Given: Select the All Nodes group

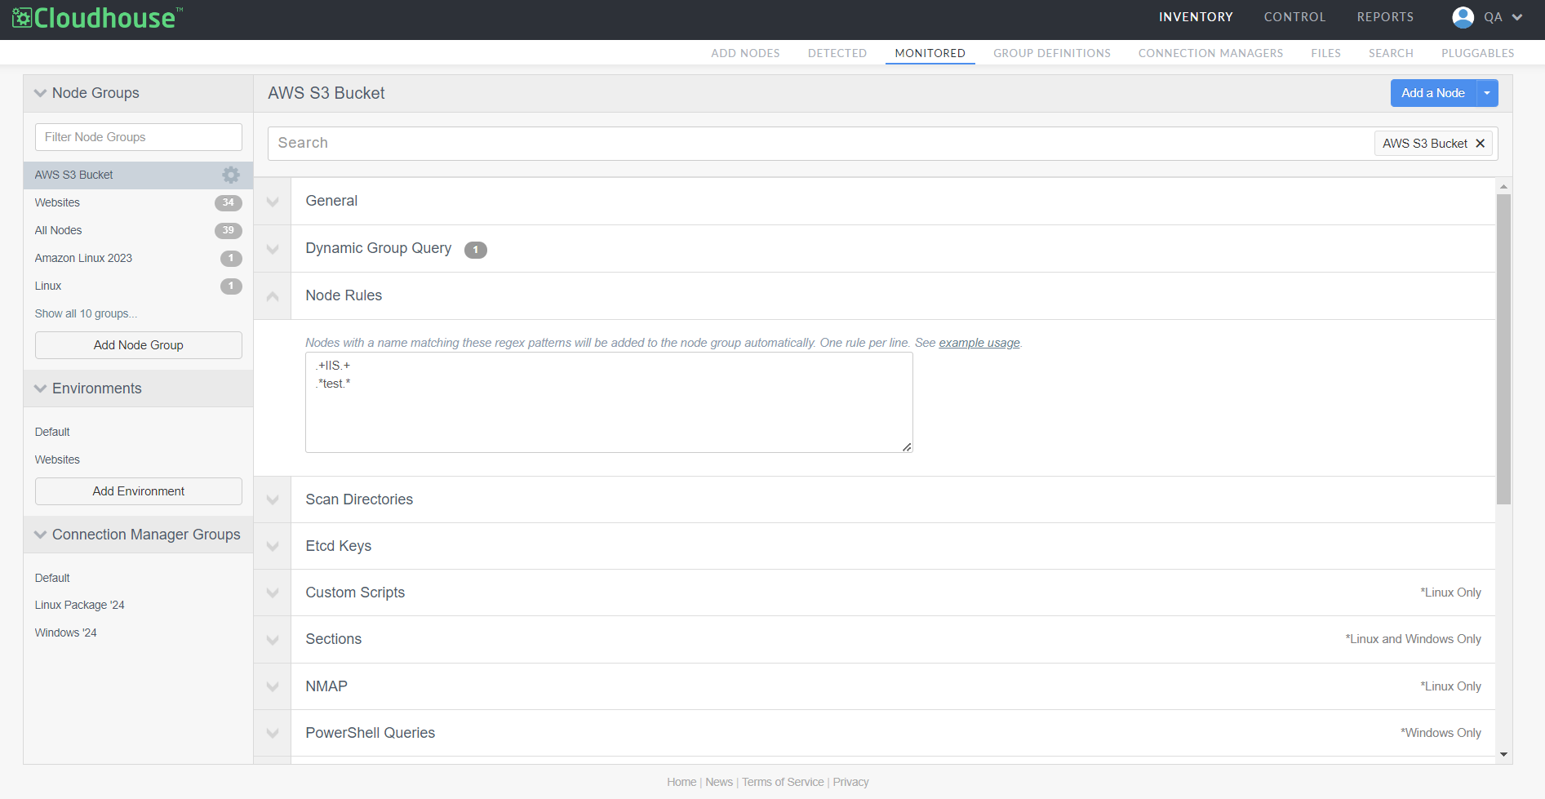Looking at the screenshot, I should tap(58, 230).
